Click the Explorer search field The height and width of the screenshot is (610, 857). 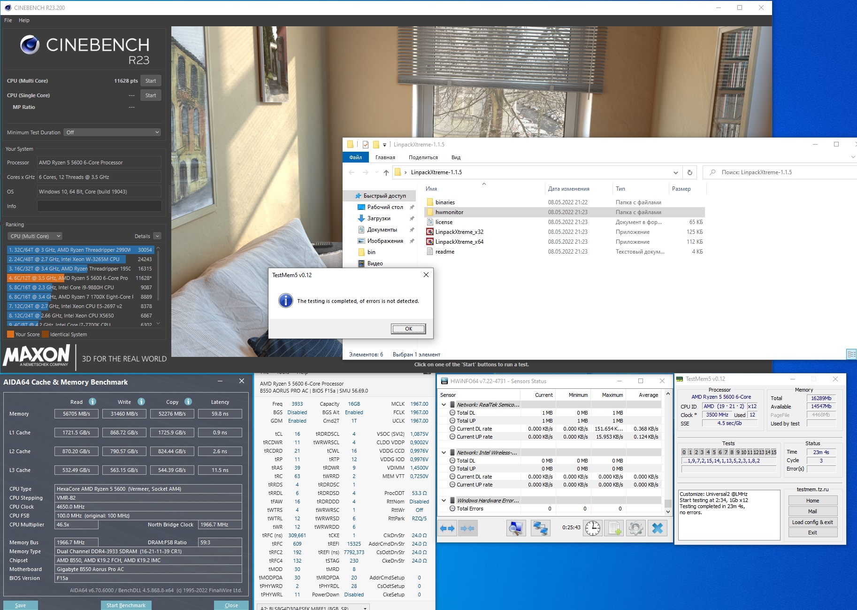(780, 172)
